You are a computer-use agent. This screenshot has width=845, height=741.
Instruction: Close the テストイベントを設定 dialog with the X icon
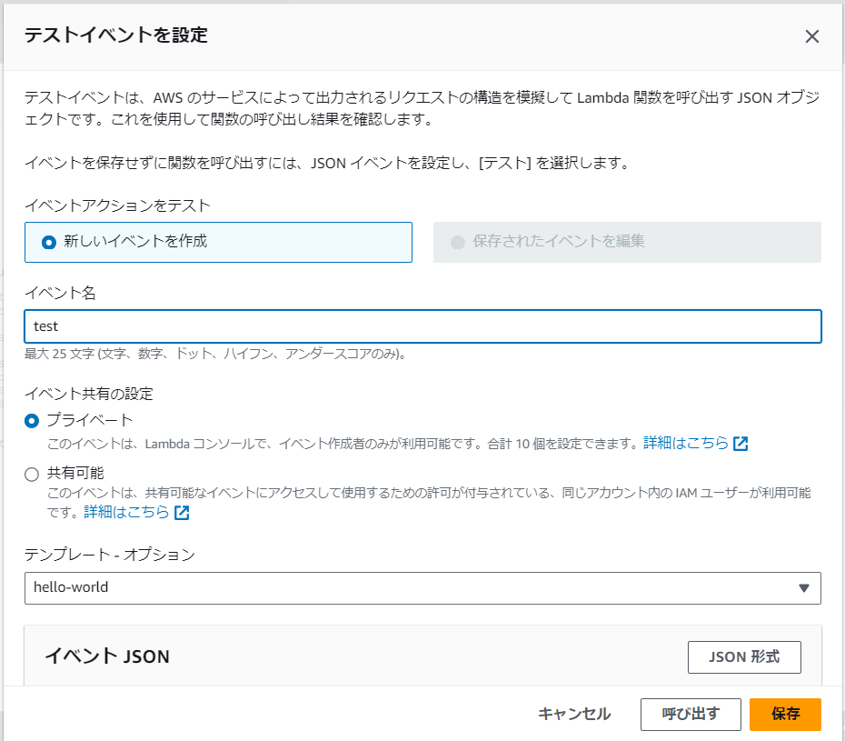[813, 36]
